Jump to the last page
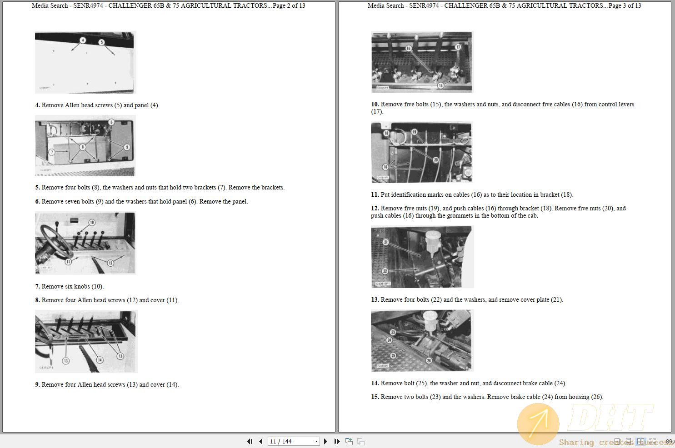The width and height of the screenshot is (675, 448). [x=336, y=441]
